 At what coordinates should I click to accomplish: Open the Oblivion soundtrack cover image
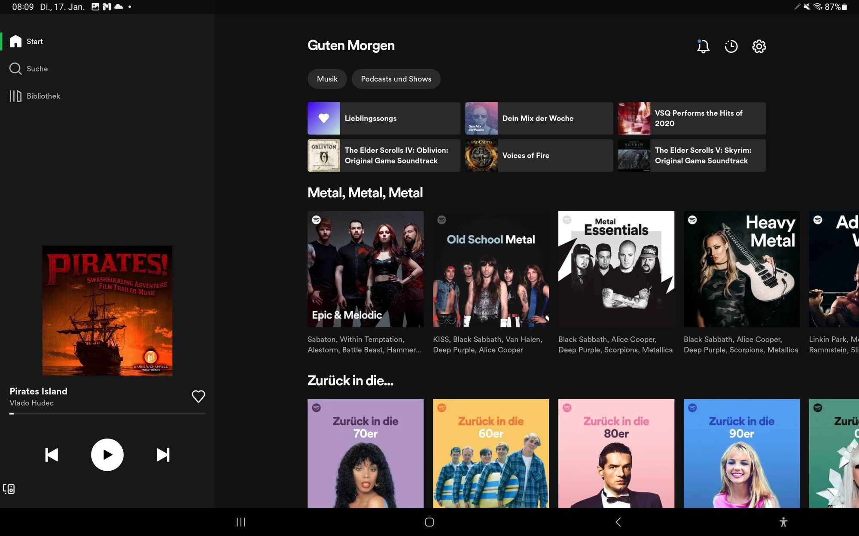click(x=324, y=155)
